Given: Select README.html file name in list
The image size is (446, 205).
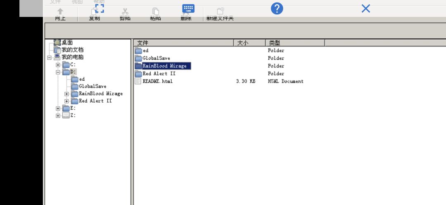Looking at the screenshot, I should 158,81.
